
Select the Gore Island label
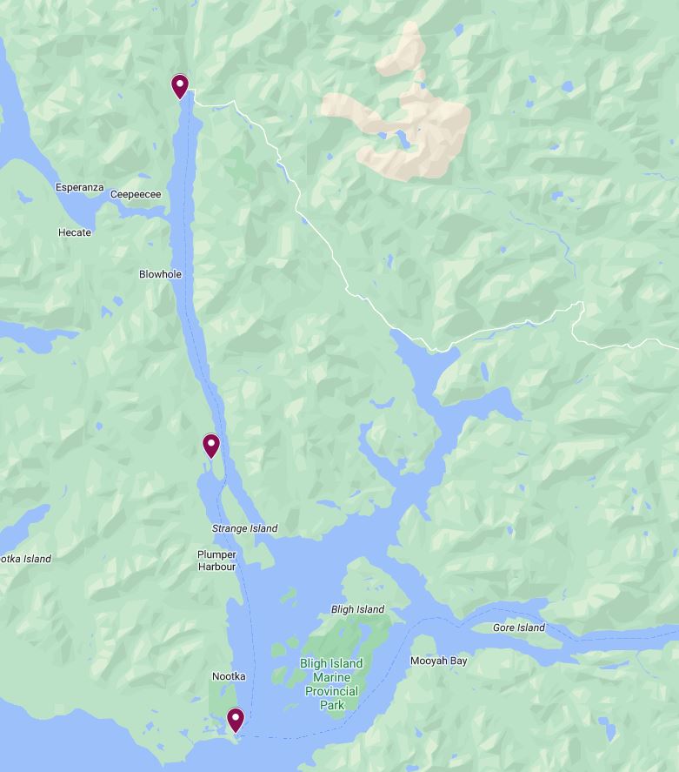coord(519,628)
